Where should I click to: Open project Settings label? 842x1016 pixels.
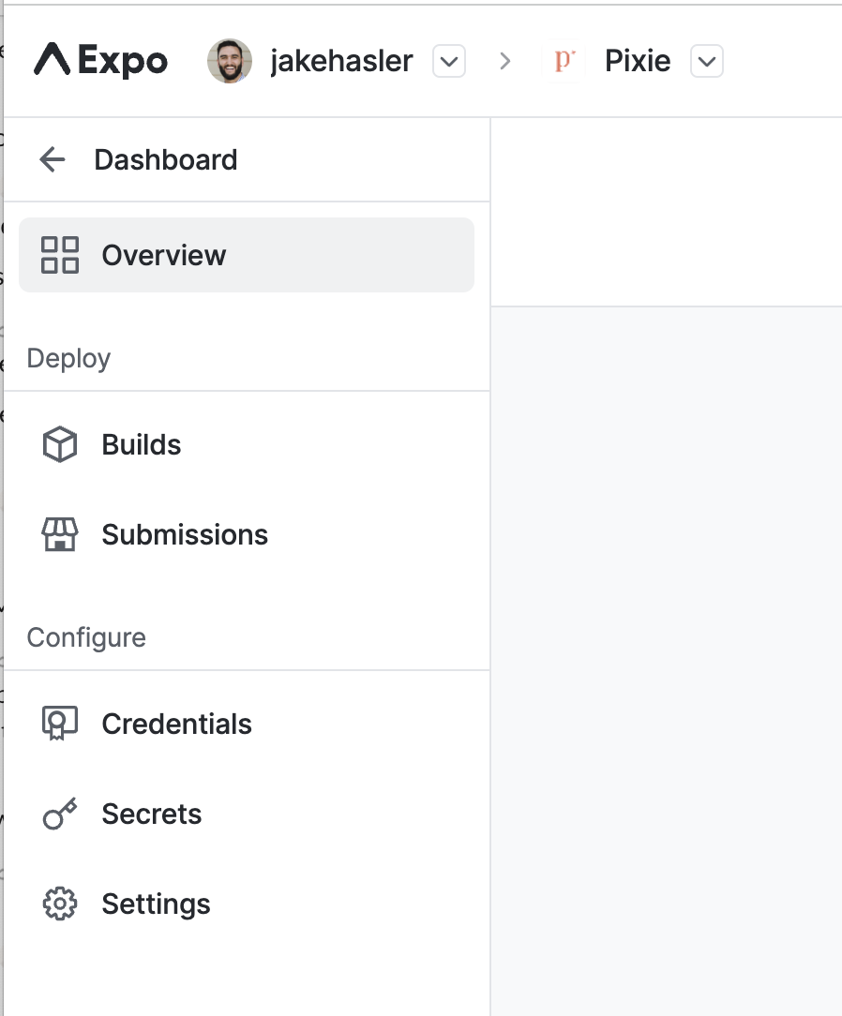tap(156, 904)
